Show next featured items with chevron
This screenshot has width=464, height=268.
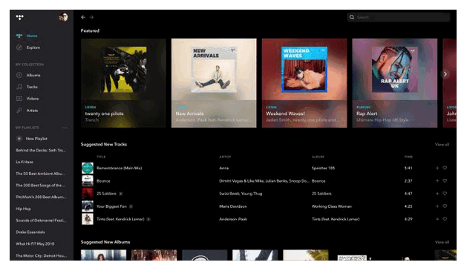[445, 74]
